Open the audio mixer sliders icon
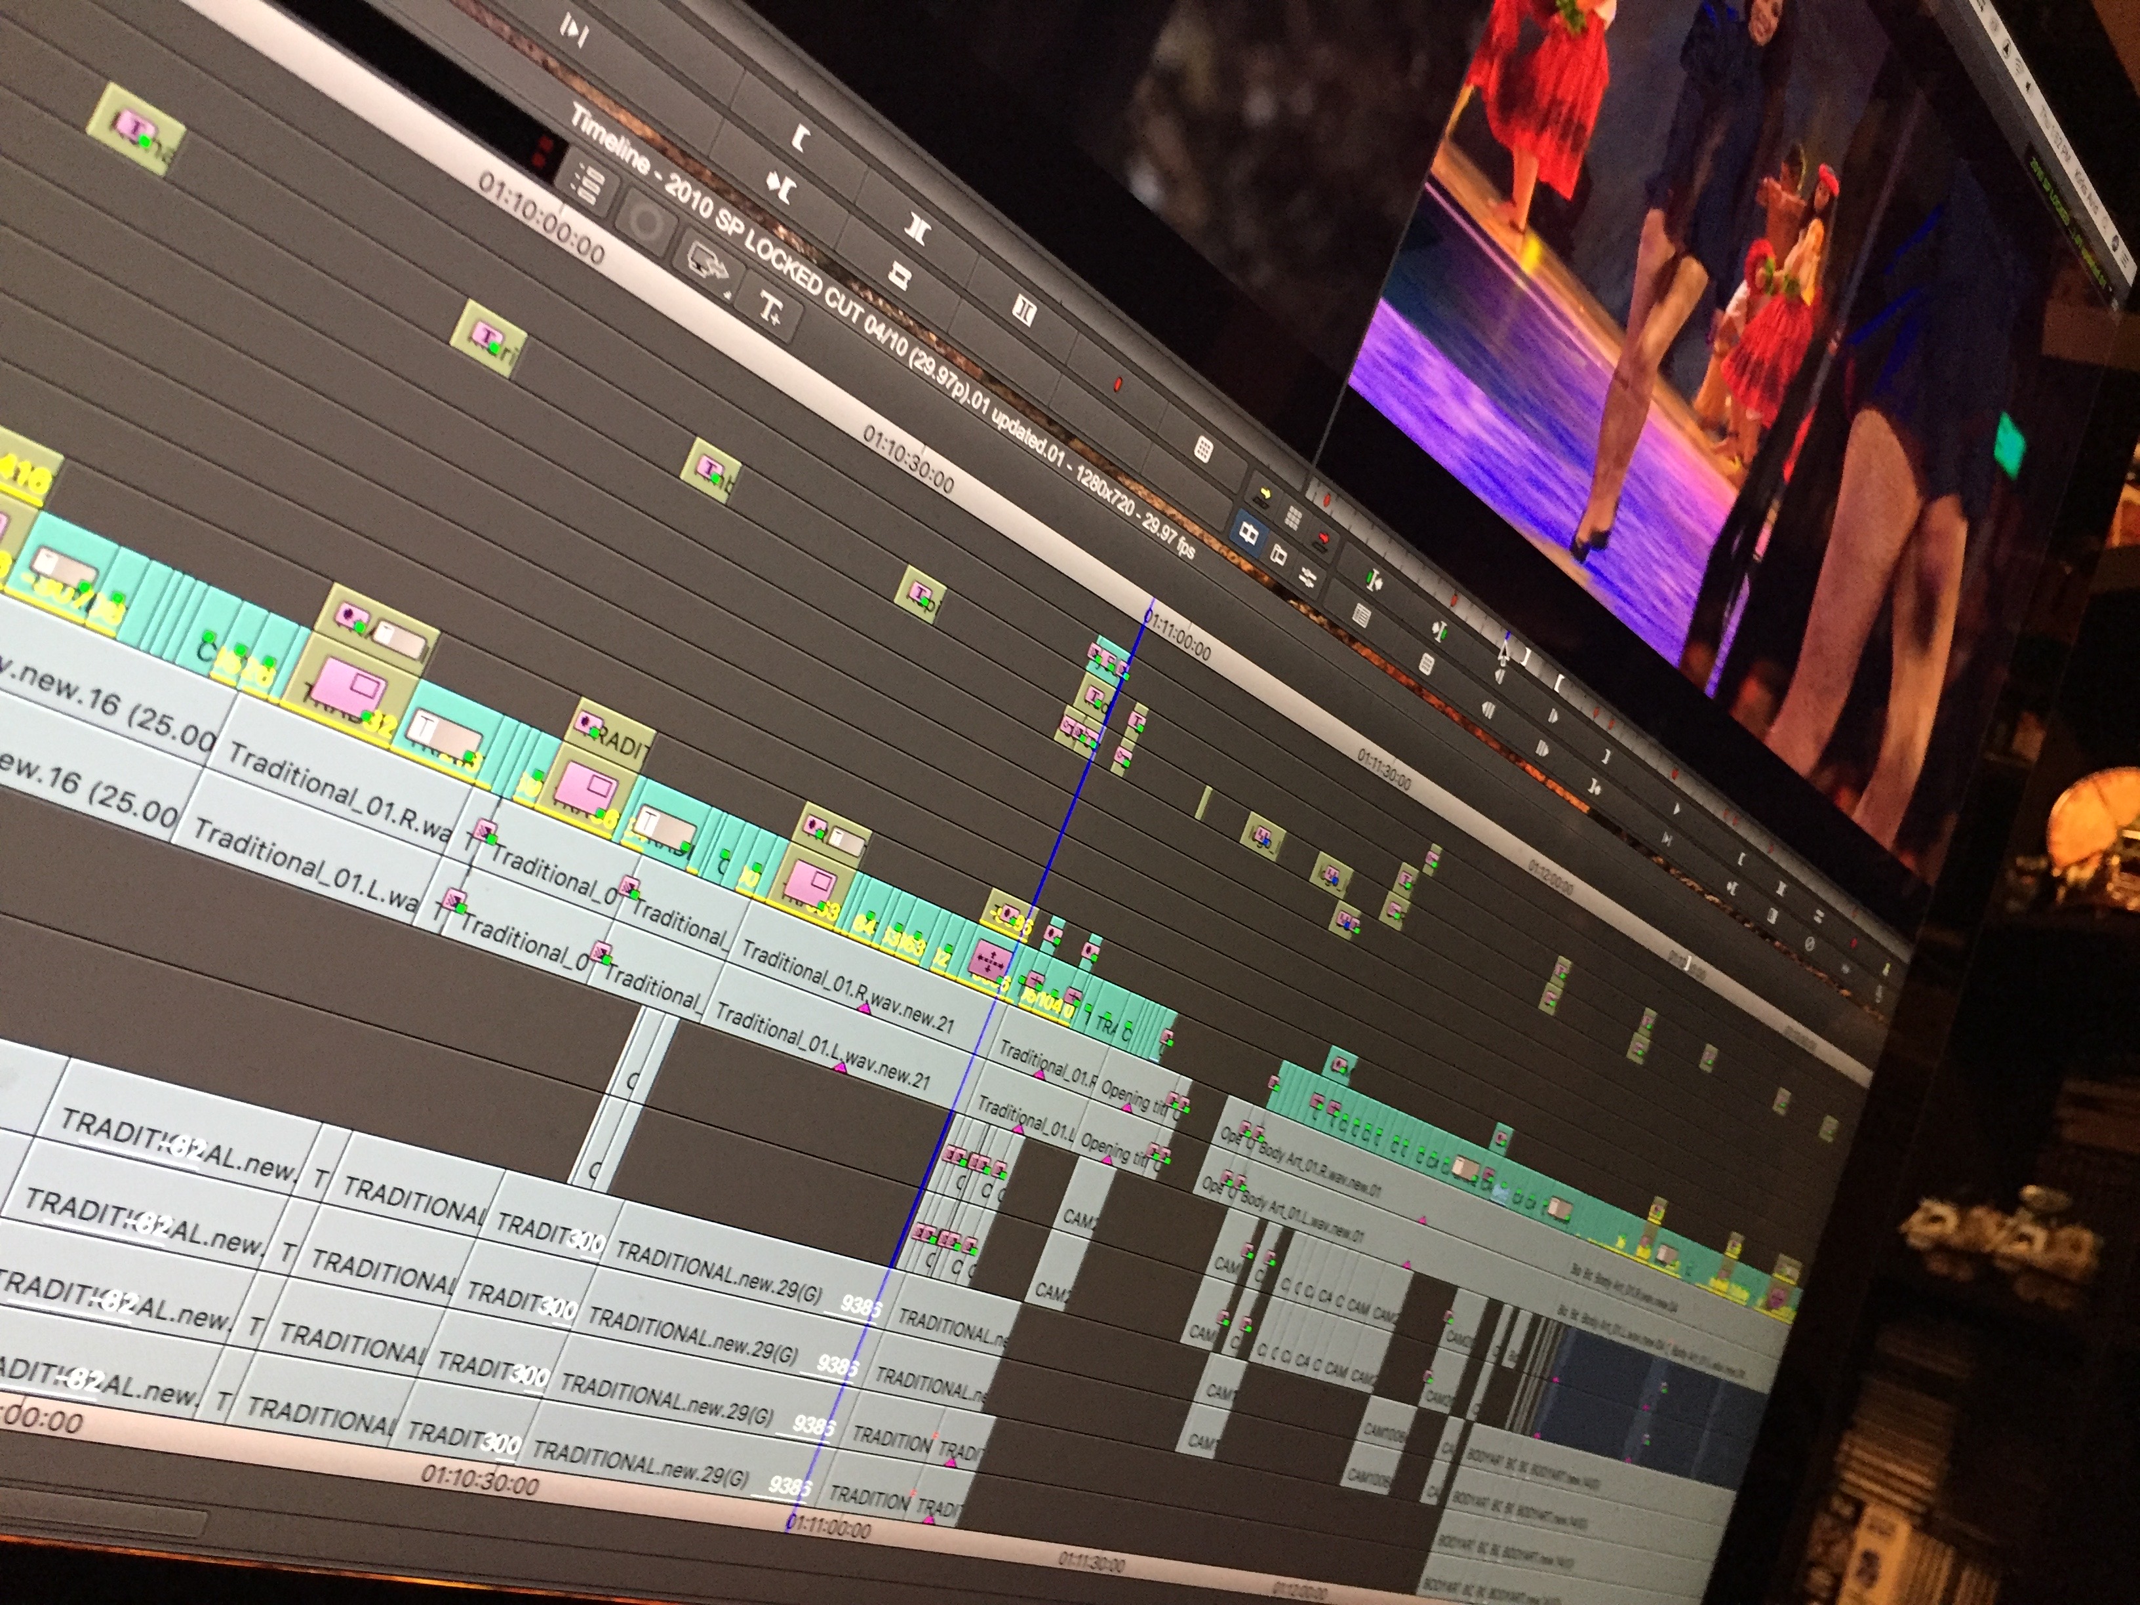The height and width of the screenshot is (1605, 2140). coord(1307,578)
